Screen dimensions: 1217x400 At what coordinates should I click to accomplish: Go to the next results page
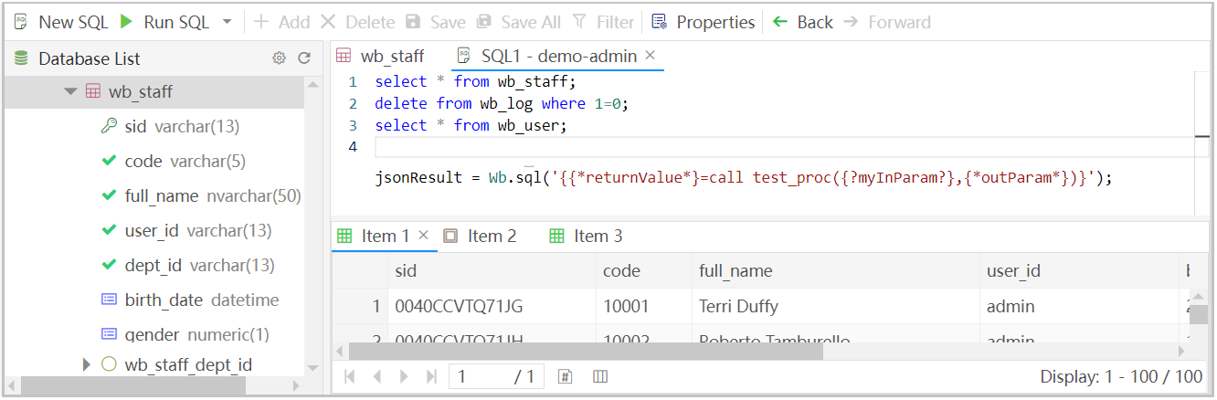pyautogui.click(x=404, y=376)
